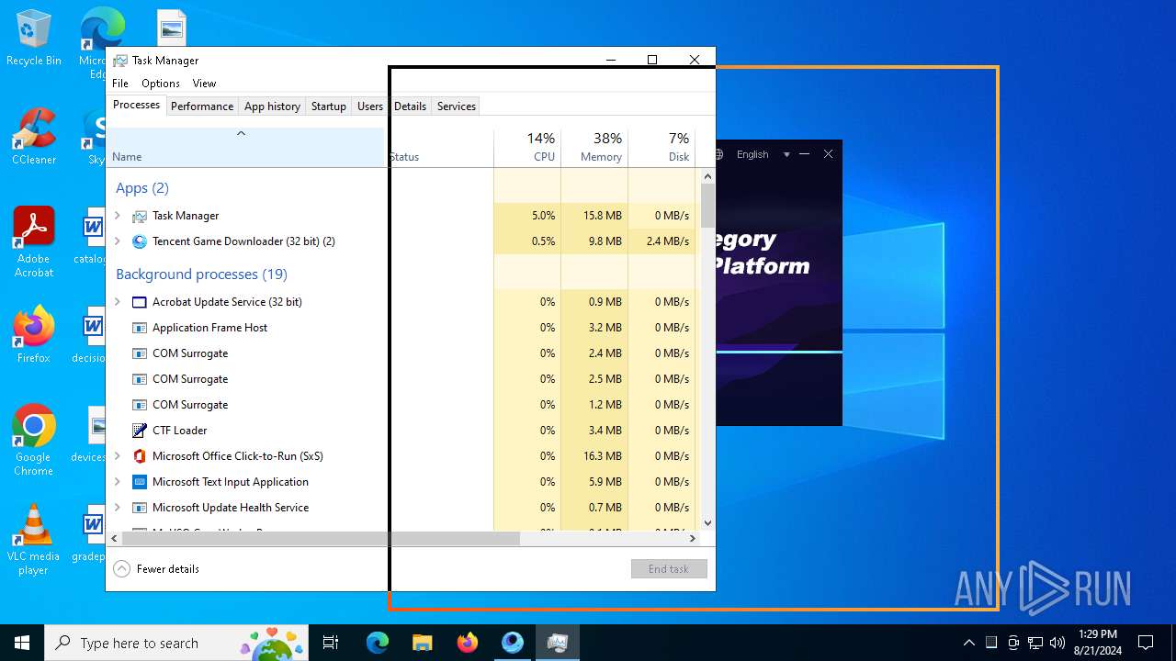
Task: Click the End task button
Action: point(669,569)
